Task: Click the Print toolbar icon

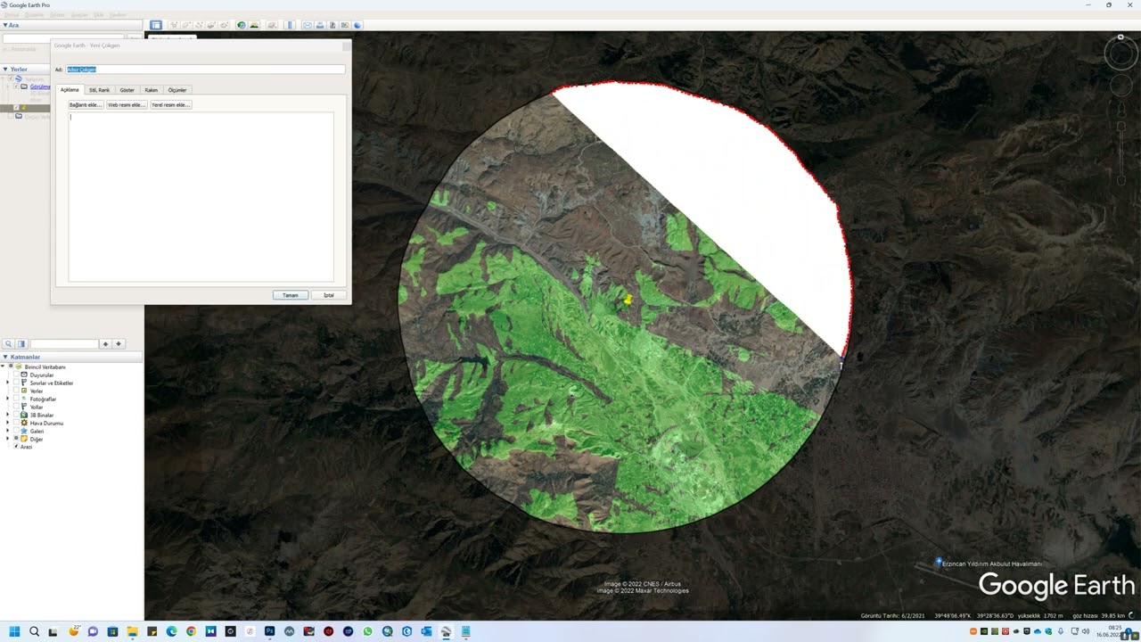Action: click(x=320, y=25)
